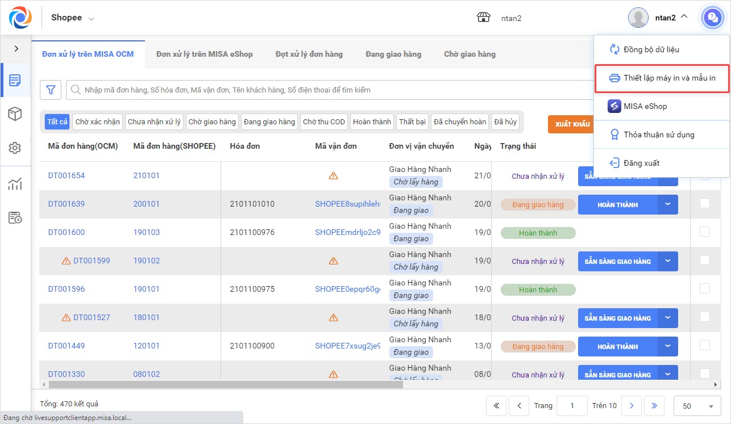Tick the checkbox for order DT001639
Viewport: 731px width, 424px height.
pos(705,203)
